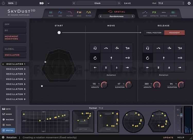Switch to the PITCH tab
This screenshot has height=140, width=193.
coord(89,14)
